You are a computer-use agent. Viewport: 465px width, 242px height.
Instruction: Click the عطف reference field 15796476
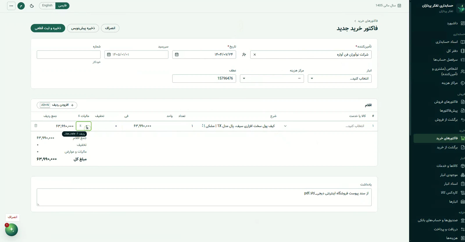tap(204, 79)
